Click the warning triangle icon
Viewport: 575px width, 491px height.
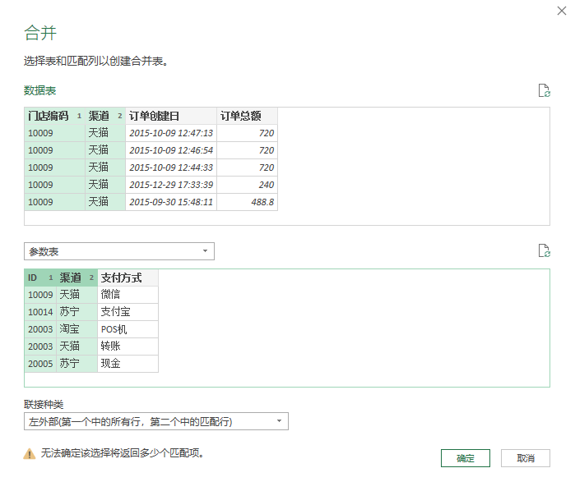tap(30, 453)
